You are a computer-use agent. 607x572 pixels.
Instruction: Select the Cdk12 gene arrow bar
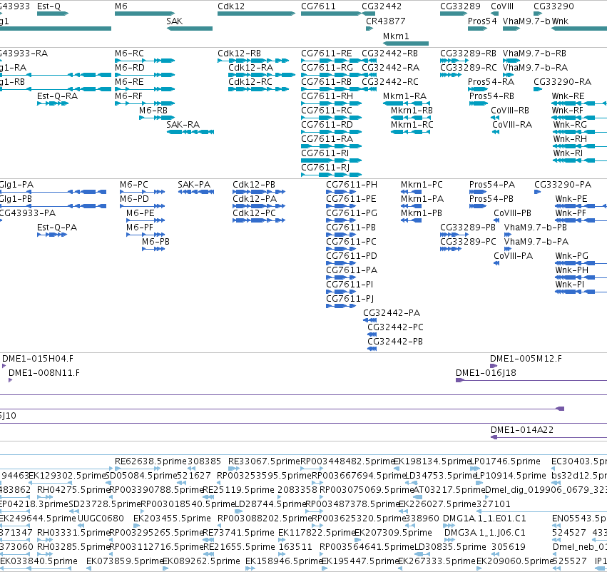(x=256, y=14)
